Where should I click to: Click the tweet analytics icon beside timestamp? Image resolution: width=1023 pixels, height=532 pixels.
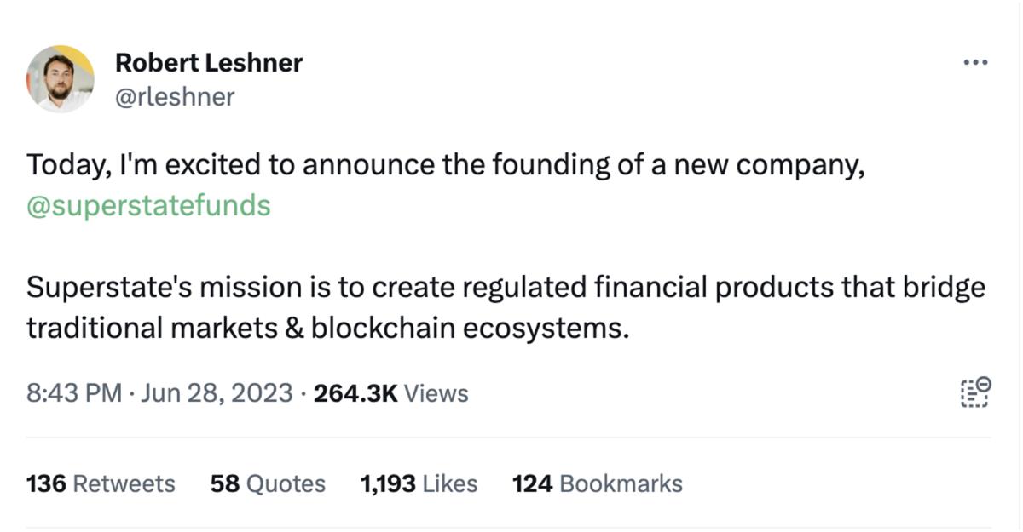pos(976,392)
